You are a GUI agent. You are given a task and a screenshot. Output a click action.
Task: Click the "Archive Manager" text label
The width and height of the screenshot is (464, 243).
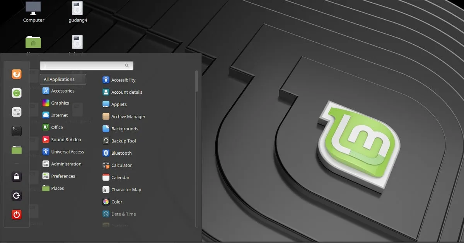(128, 116)
